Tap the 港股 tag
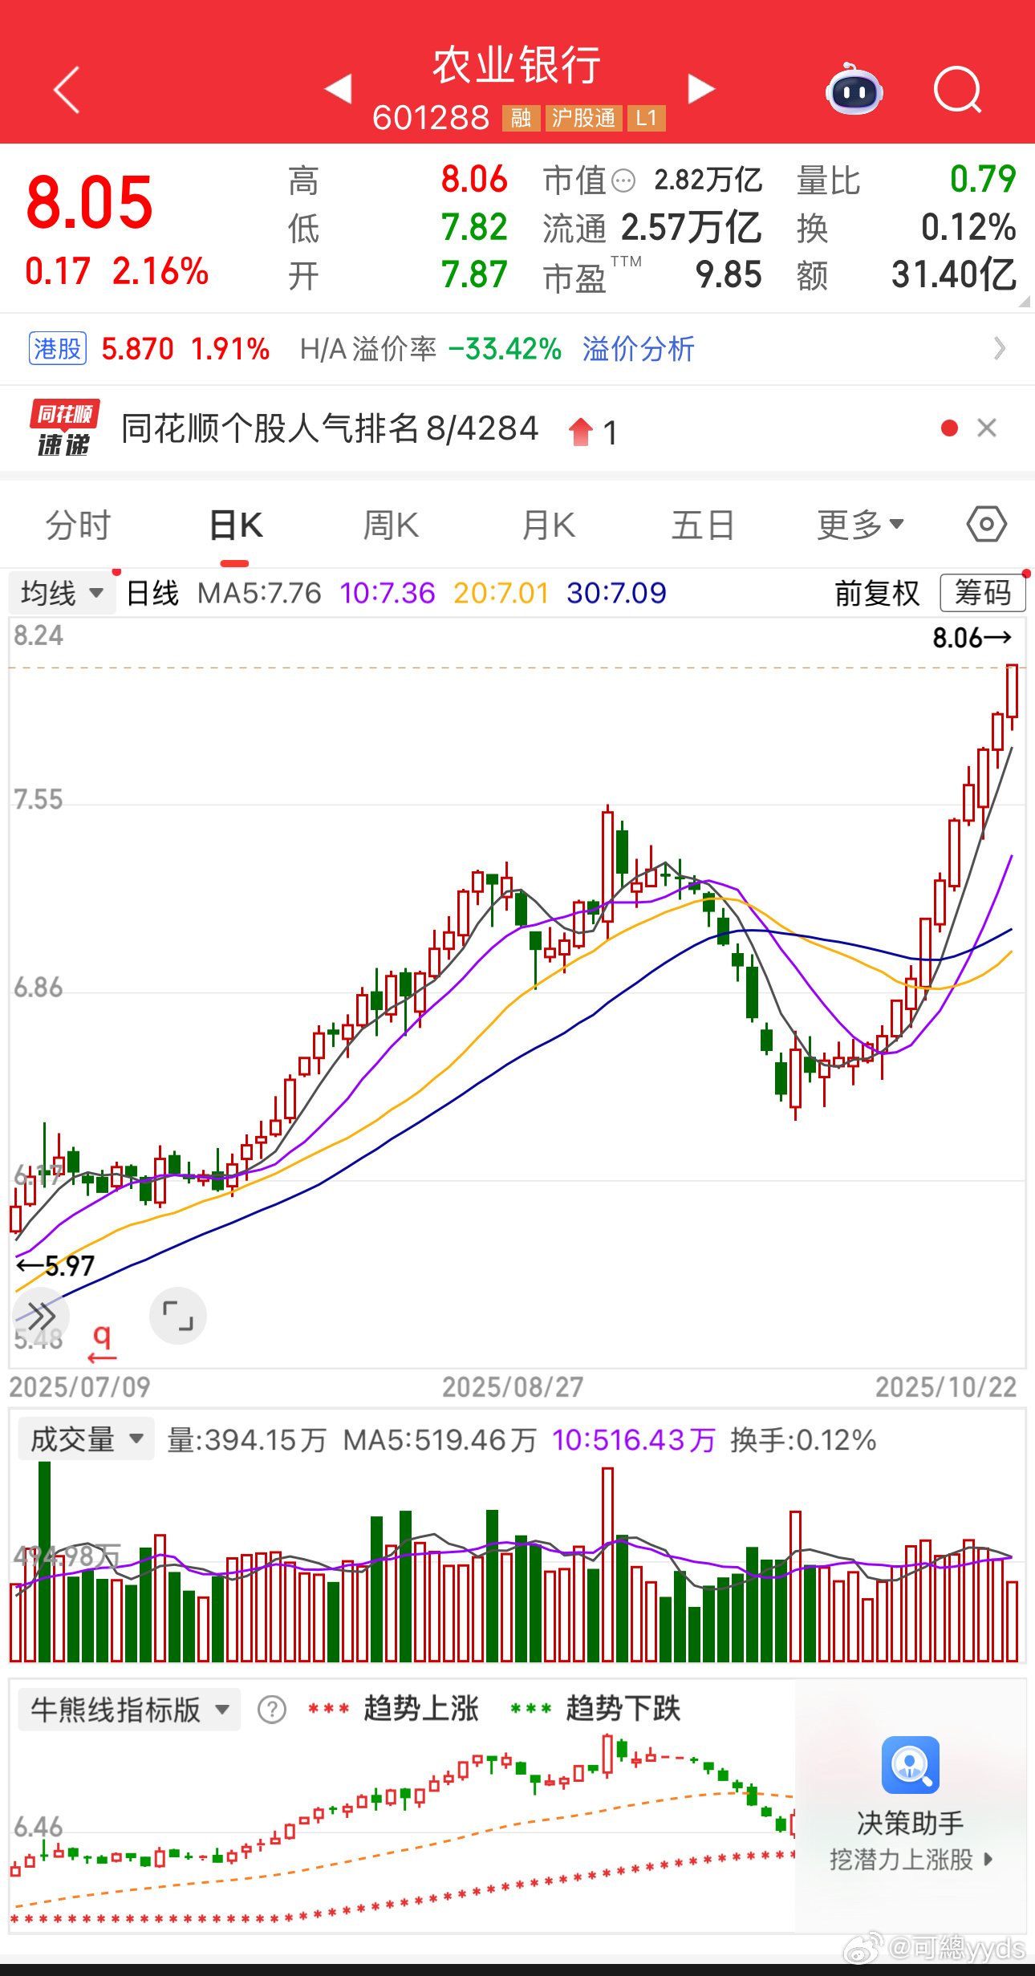 tap(58, 349)
